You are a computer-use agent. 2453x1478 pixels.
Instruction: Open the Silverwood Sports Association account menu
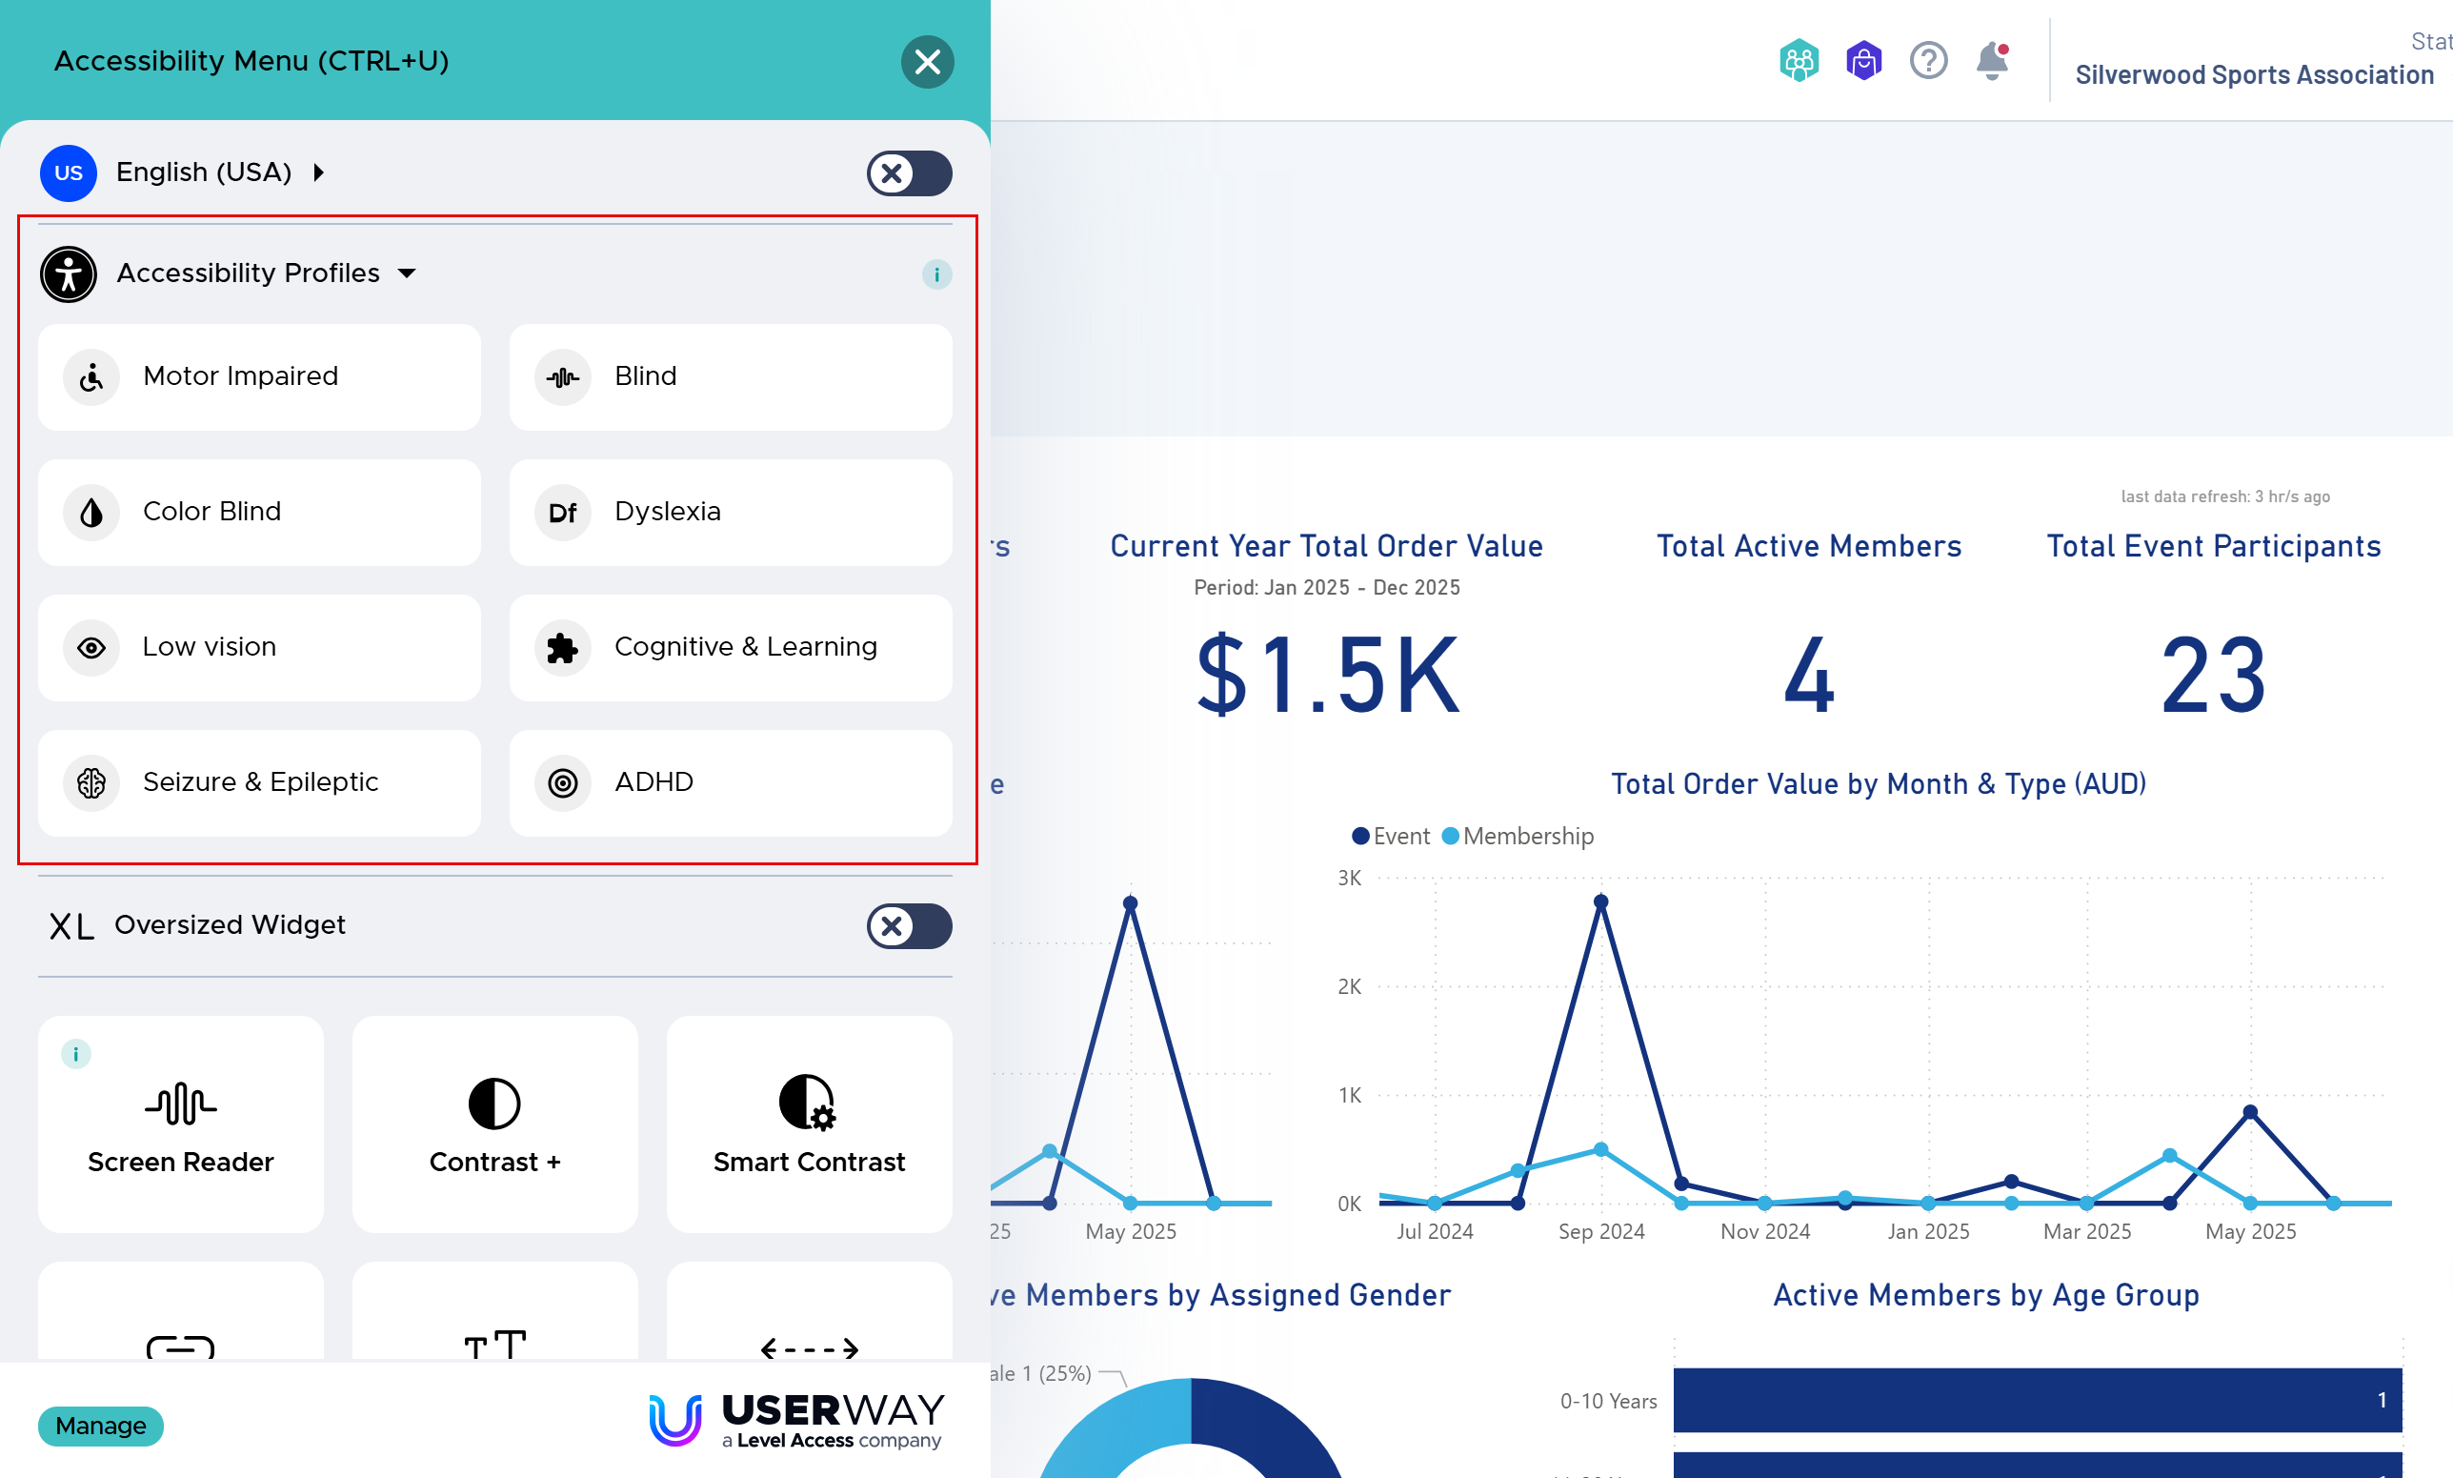2254,74
